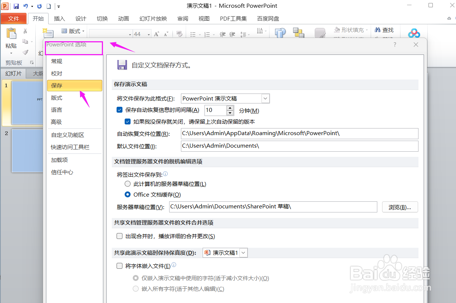Select 仅嵌入演示文稿中使用的字符 radio option
The width and height of the screenshot is (456, 303).
coord(136,278)
